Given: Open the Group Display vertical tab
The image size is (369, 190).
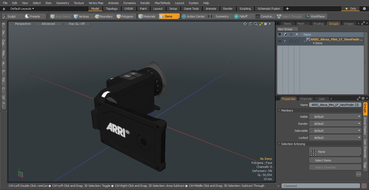Looking at the screenshot, I should click(x=365, y=126).
